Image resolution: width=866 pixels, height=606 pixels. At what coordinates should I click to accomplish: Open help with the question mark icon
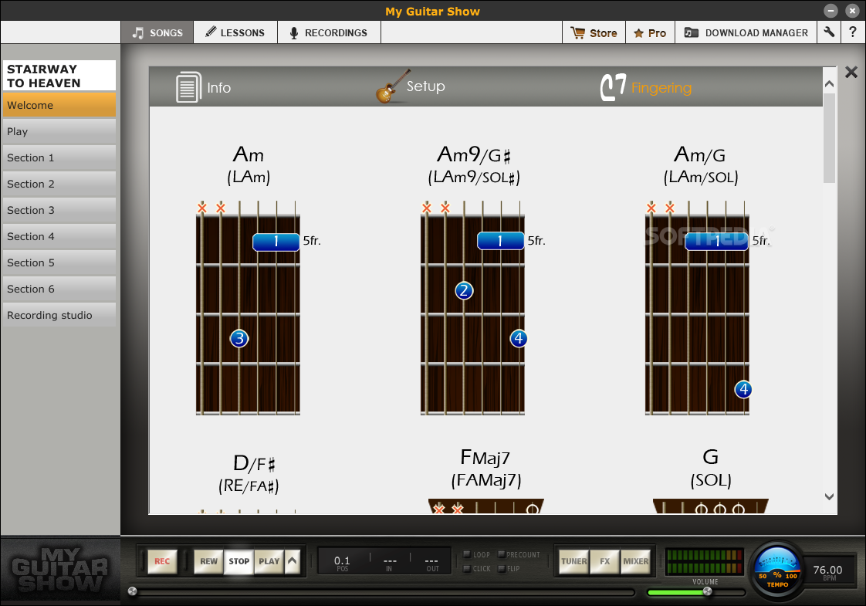click(853, 32)
